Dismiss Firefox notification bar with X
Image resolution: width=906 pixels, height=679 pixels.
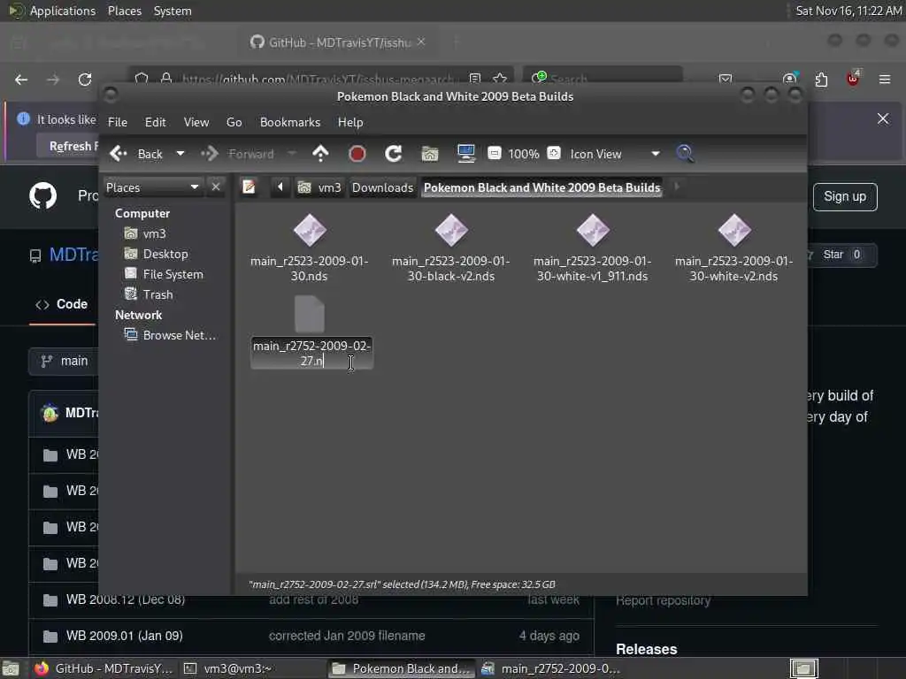click(x=883, y=119)
